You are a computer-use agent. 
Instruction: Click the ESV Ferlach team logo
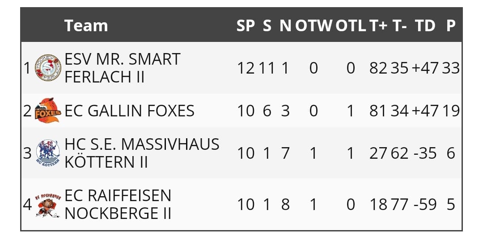point(48,68)
